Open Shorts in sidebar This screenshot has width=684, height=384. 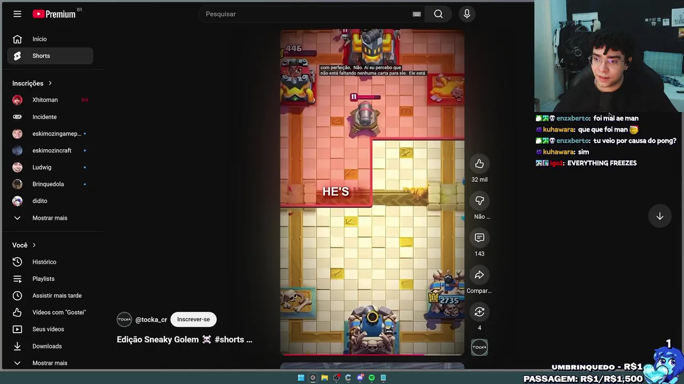(x=50, y=56)
